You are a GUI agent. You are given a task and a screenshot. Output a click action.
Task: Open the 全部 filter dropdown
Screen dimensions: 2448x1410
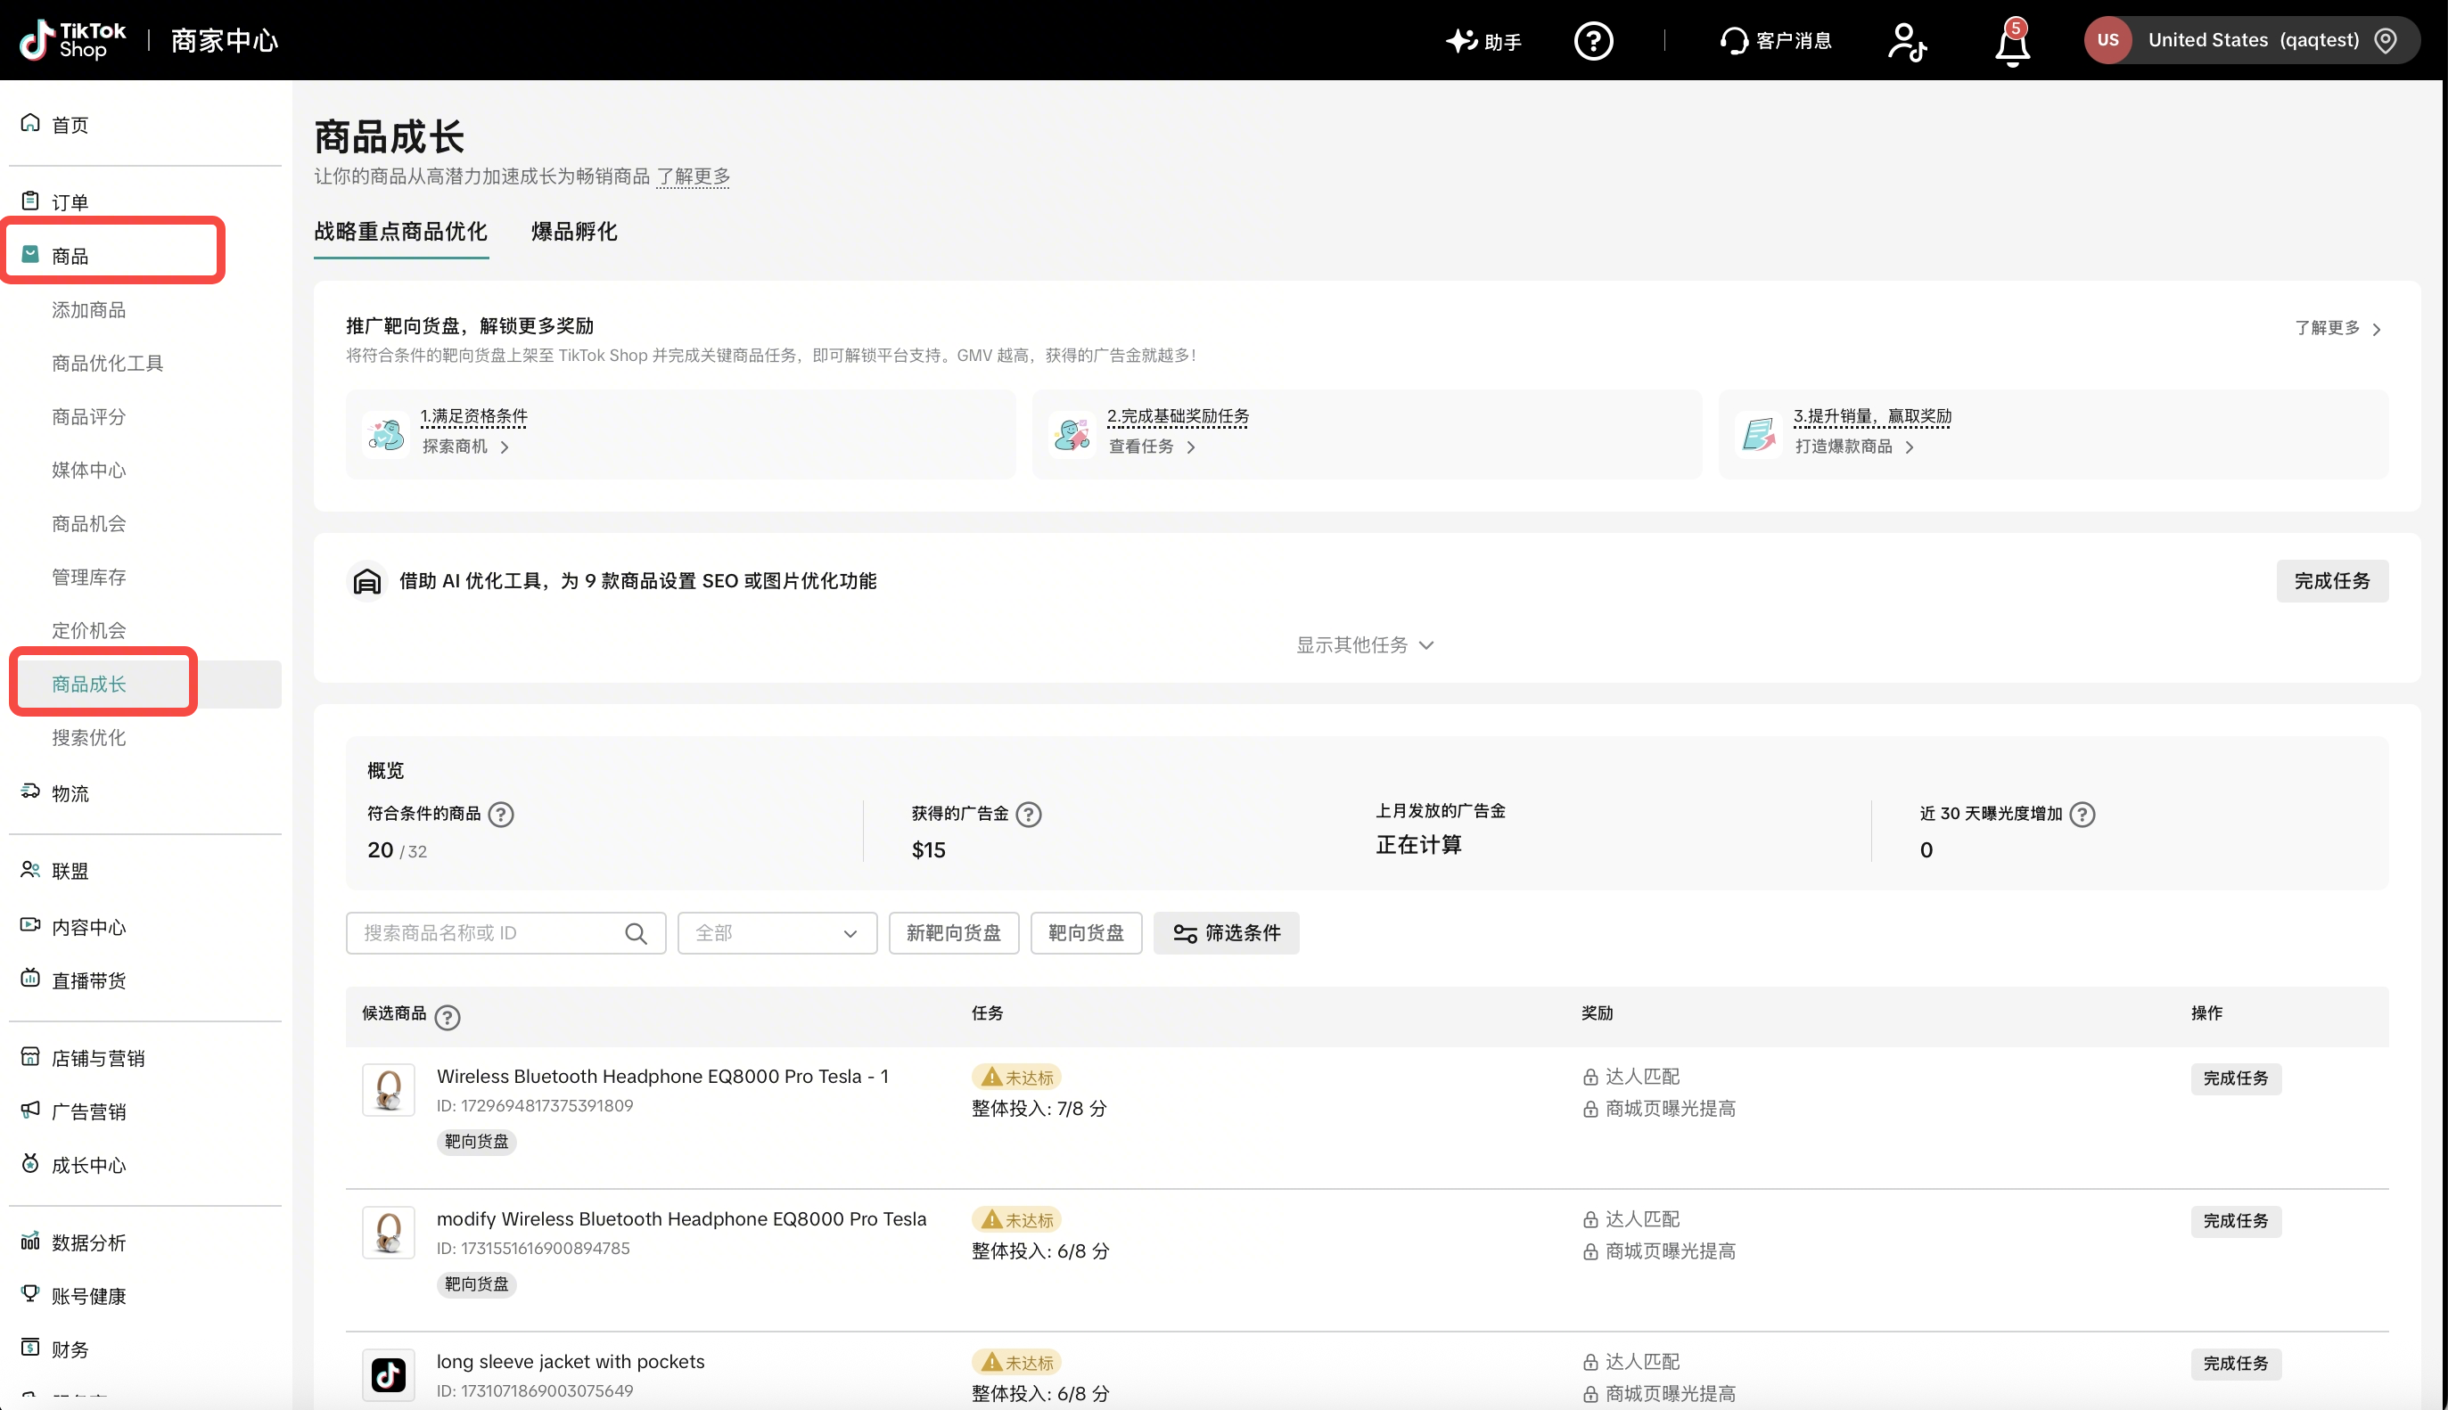click(x=776, y=932)
